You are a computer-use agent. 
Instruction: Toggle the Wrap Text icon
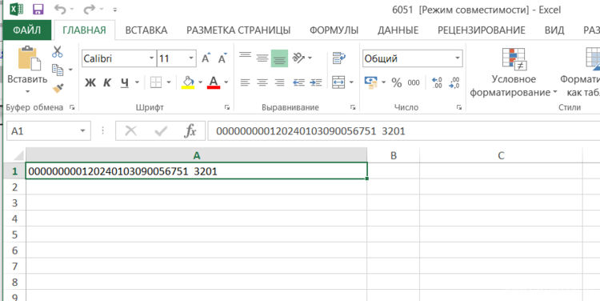point(339,58)
